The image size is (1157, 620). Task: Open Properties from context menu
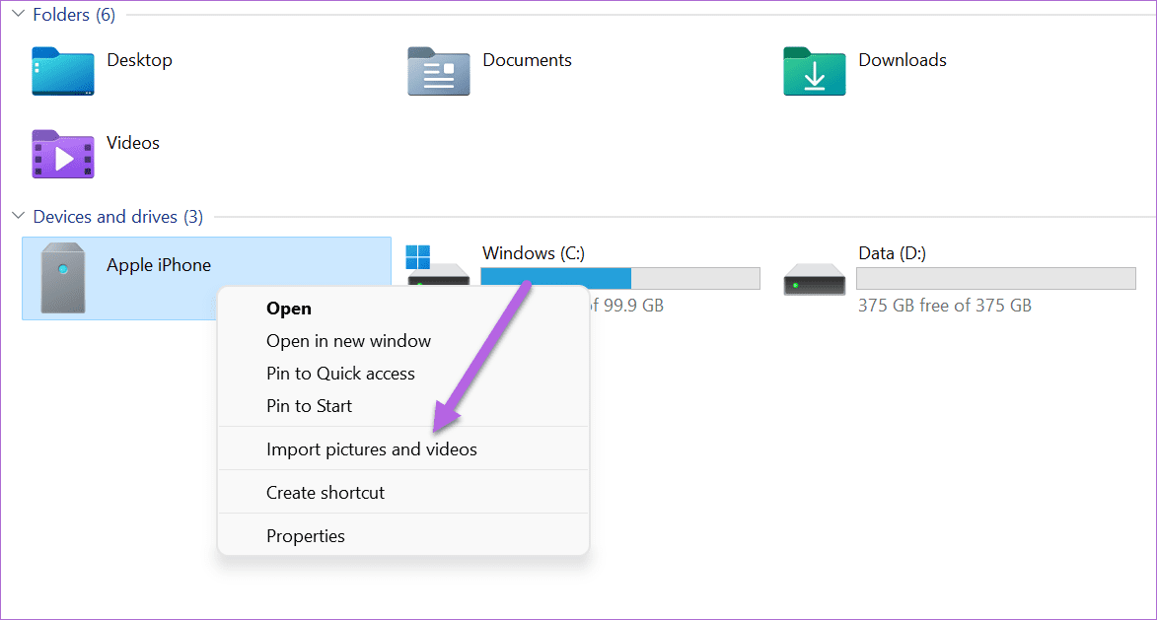click(x=402, y=536)
